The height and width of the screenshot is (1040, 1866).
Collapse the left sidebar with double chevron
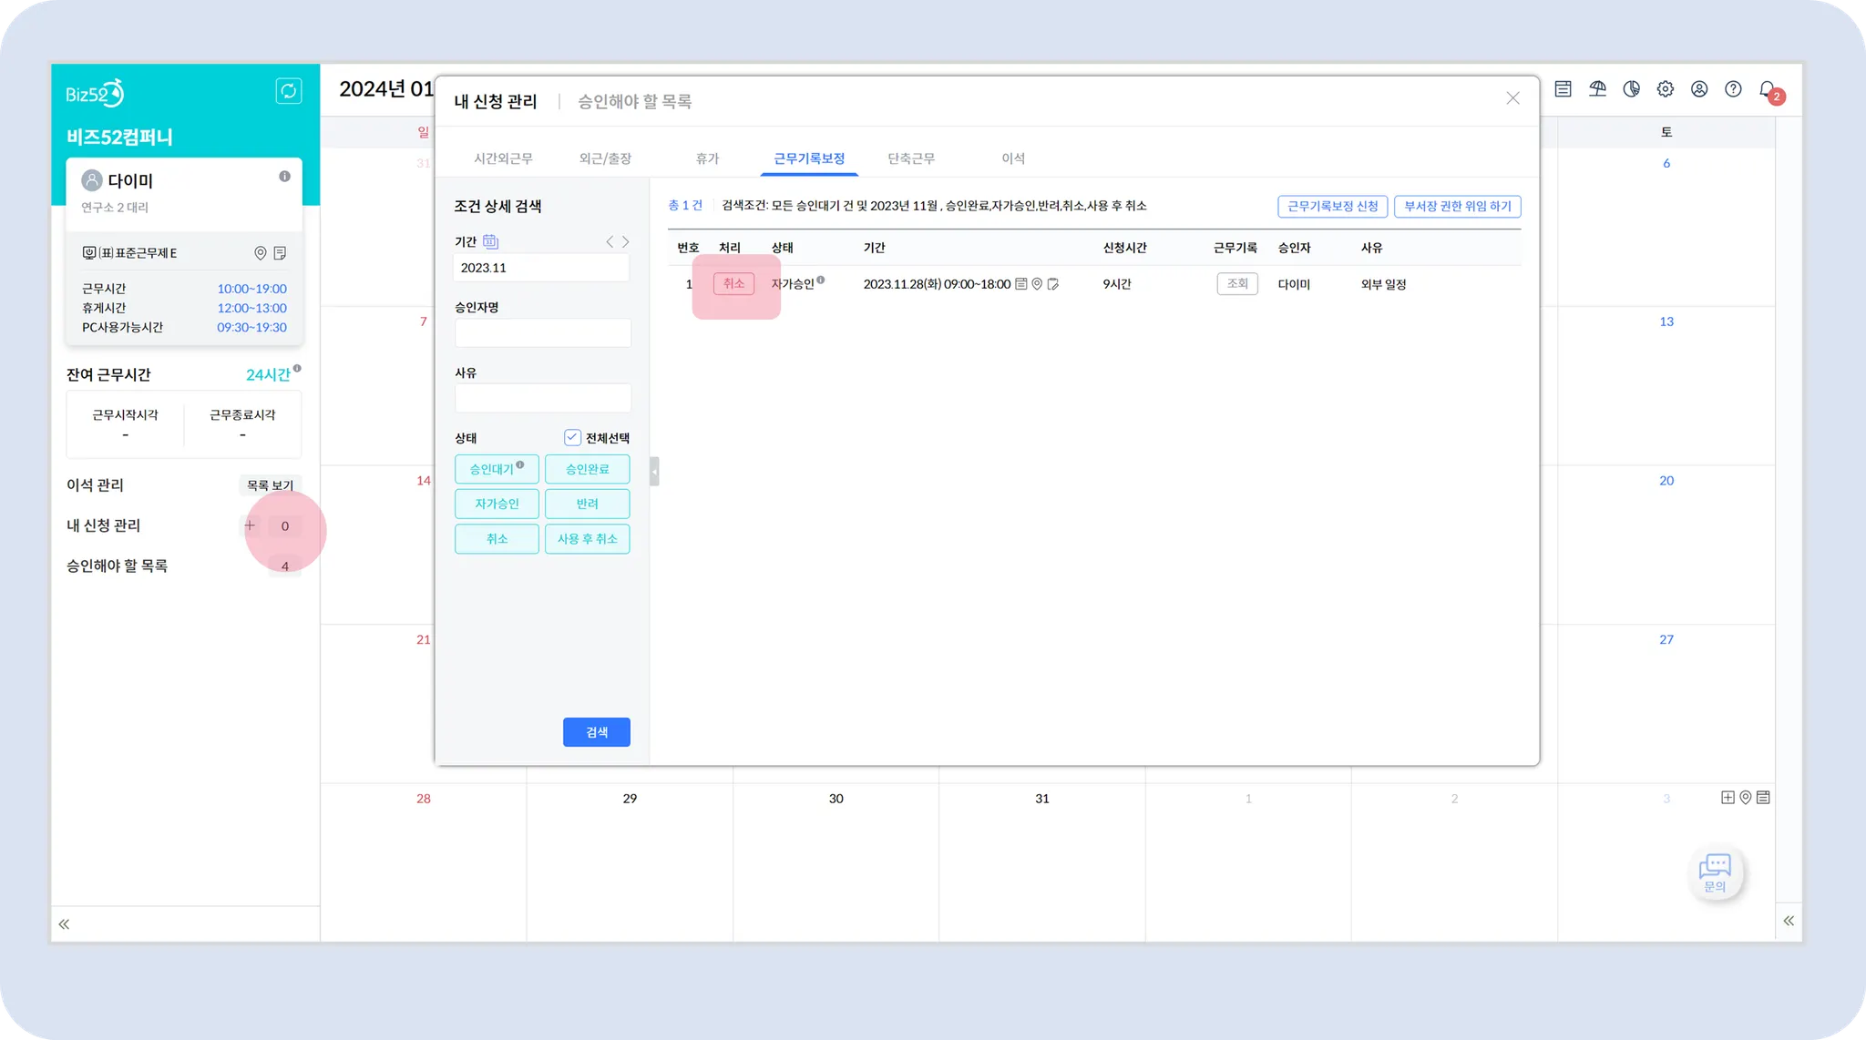pos(64,923)
